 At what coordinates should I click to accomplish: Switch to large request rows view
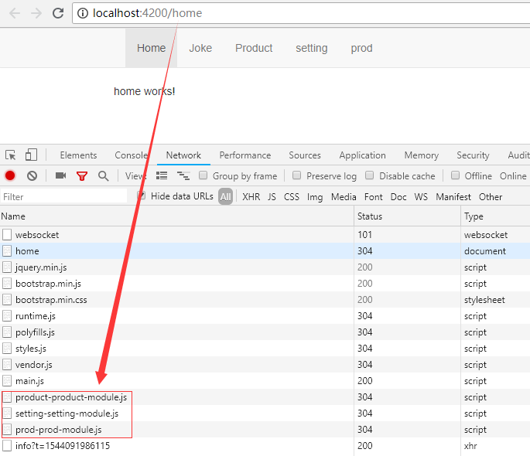click(162, 176)
